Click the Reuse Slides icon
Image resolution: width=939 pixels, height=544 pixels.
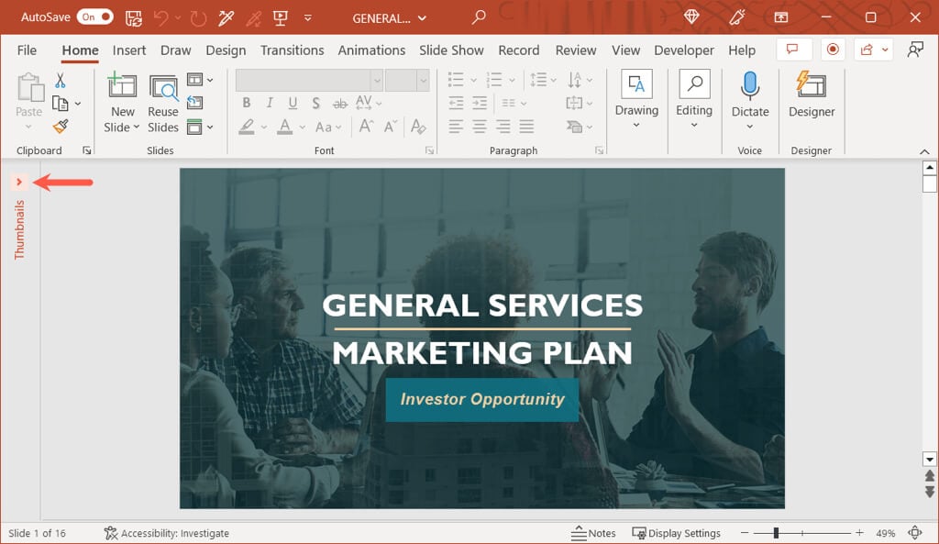pos(163,87)
